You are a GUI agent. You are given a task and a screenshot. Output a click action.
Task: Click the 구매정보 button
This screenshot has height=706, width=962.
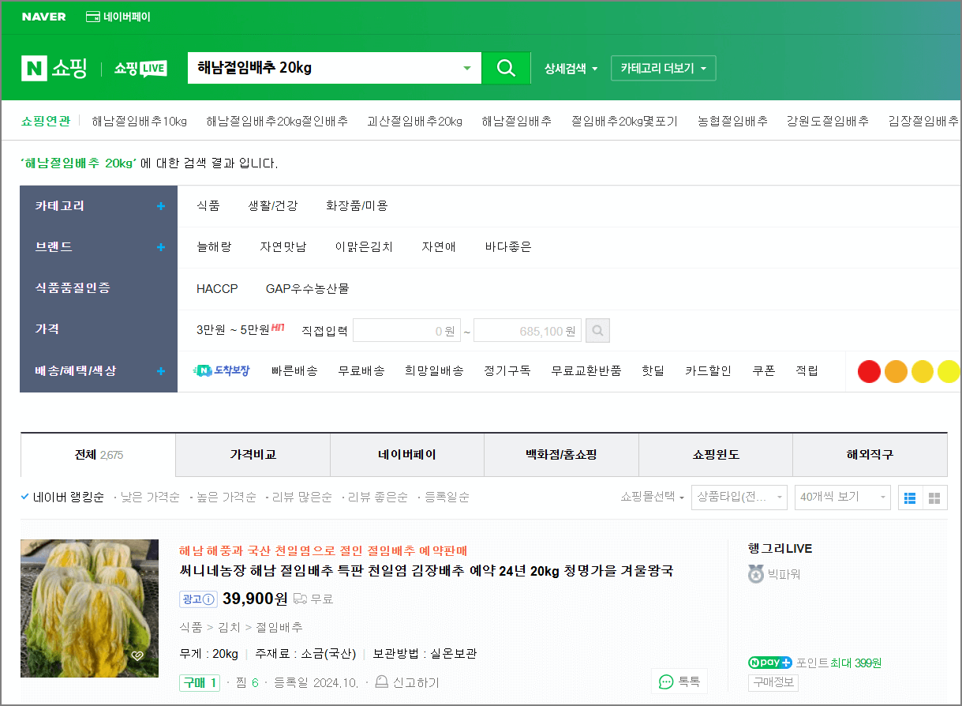click(x=773, y=683)
